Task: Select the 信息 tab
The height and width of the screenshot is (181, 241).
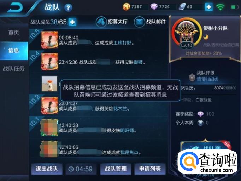Action: 14,51
